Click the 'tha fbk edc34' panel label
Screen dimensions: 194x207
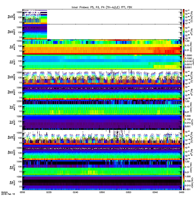pos(12,47)
